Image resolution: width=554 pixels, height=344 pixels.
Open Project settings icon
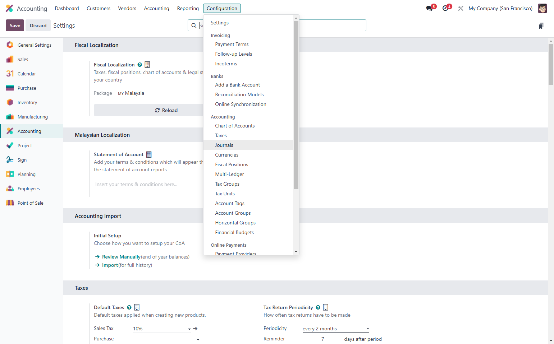pos(10,145)
